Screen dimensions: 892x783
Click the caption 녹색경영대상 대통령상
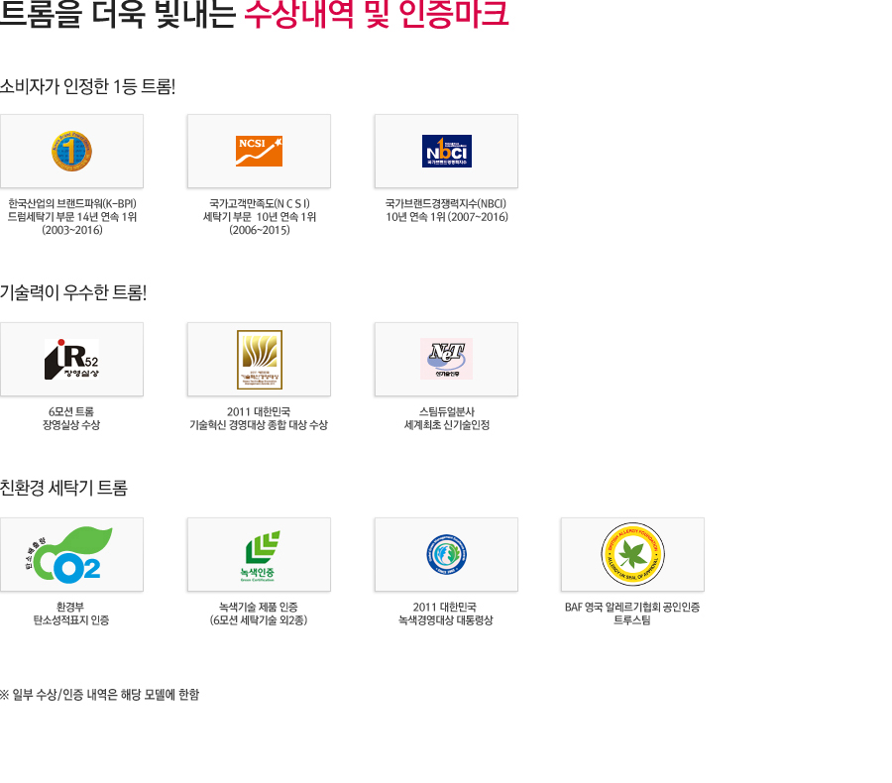coord(446,619)
